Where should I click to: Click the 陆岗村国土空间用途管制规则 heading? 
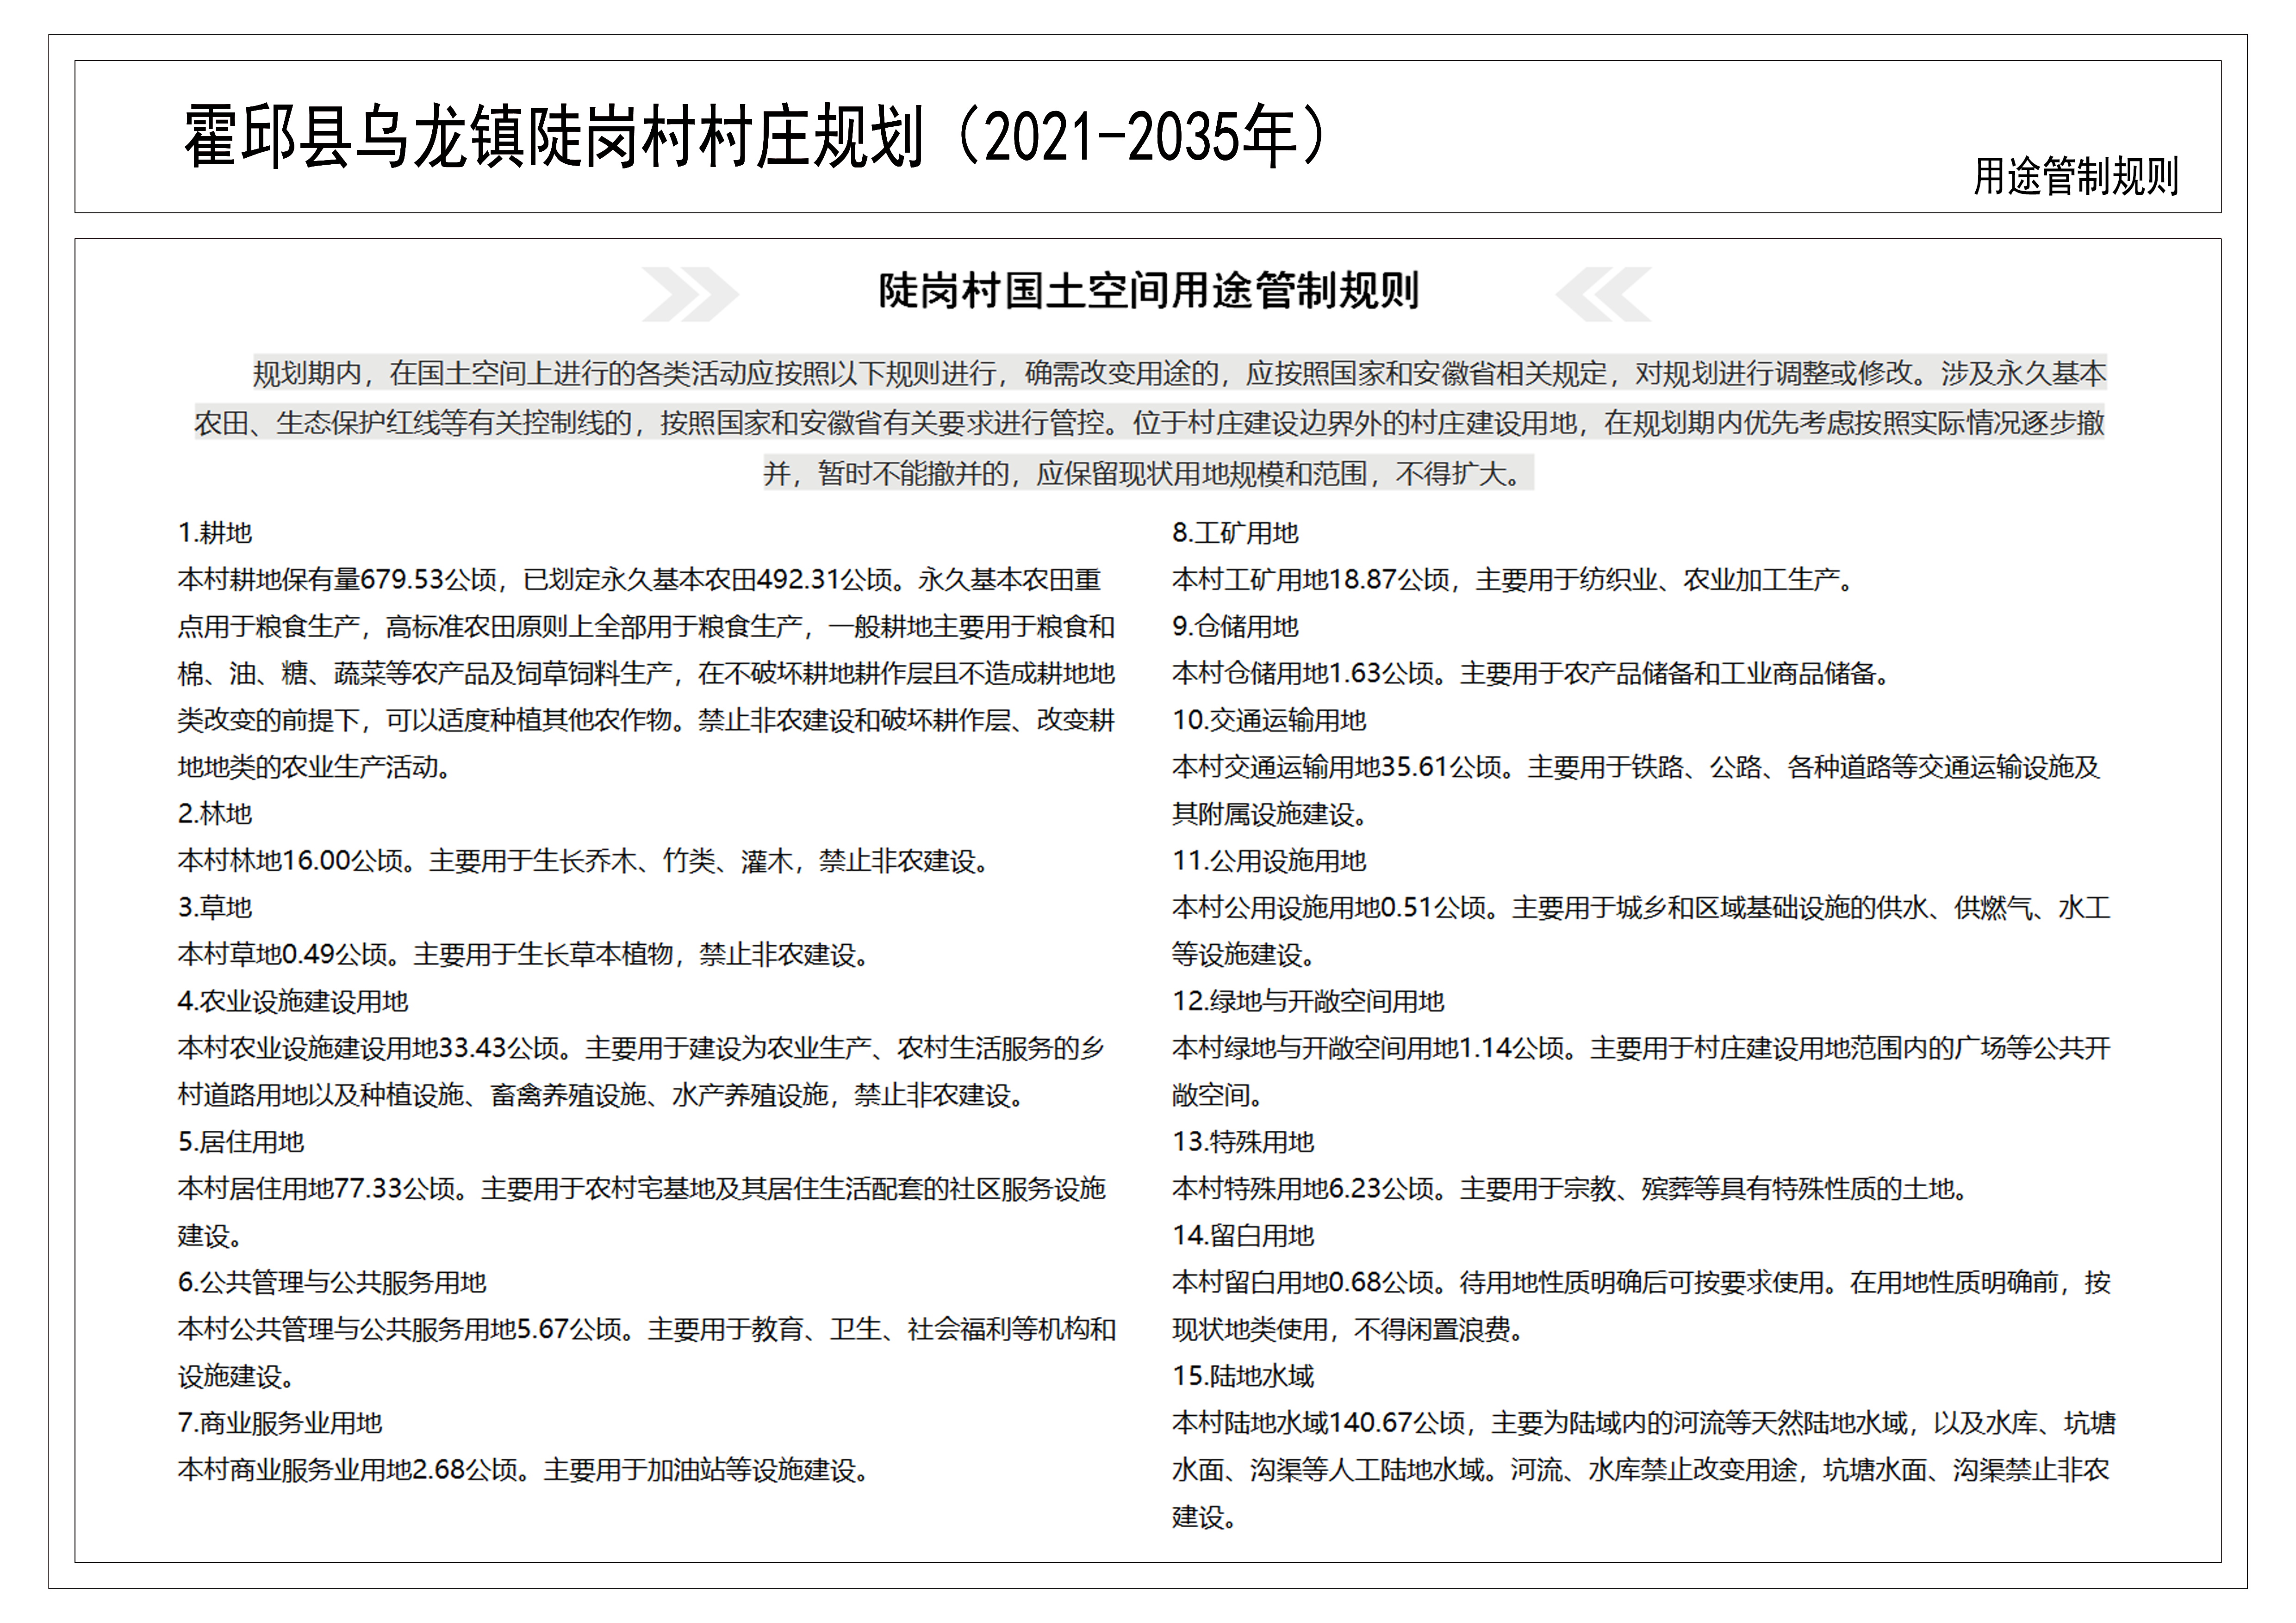[x=1148, y=291]
